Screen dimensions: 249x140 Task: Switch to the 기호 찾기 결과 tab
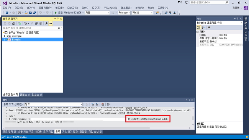(70, 132)
